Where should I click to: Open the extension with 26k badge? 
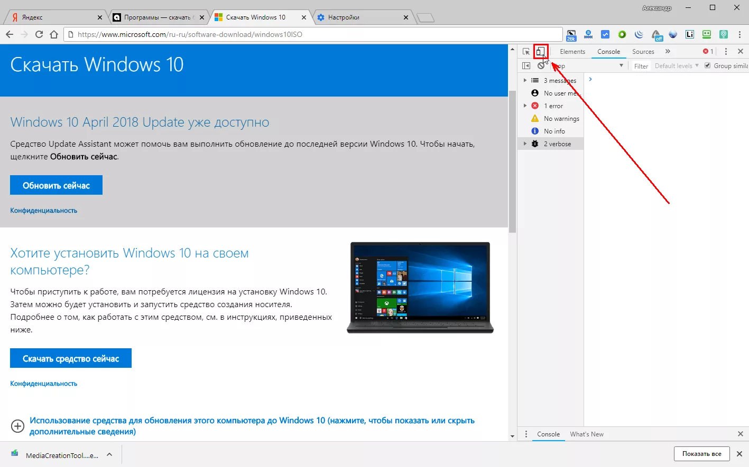(571, 35)
